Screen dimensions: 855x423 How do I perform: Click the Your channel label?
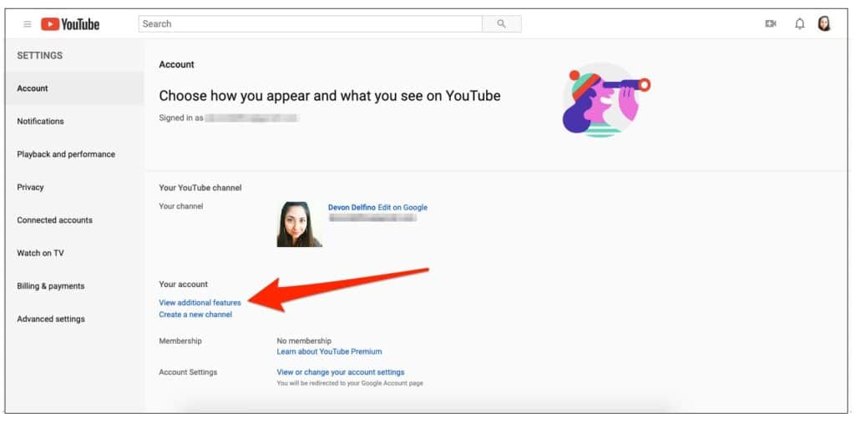click(x=181, y=207)
